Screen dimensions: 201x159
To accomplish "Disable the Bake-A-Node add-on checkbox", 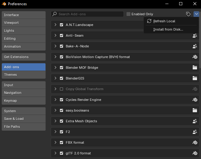I will pos(61,46).
